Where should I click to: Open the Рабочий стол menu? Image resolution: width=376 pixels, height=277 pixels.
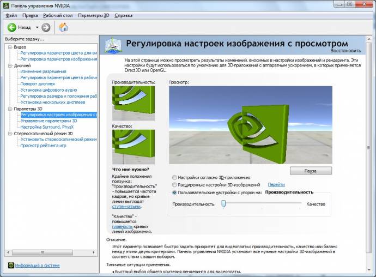tap(58, 15)
